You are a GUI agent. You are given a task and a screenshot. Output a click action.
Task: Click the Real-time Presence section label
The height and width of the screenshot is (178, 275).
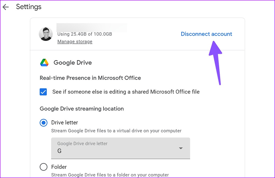(90, 78)
